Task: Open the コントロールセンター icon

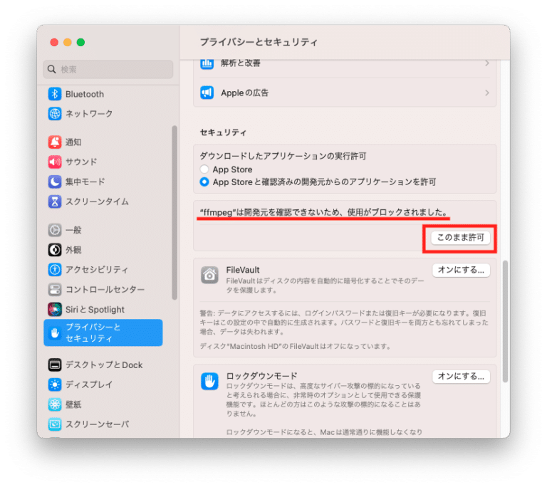Action: 55,290
